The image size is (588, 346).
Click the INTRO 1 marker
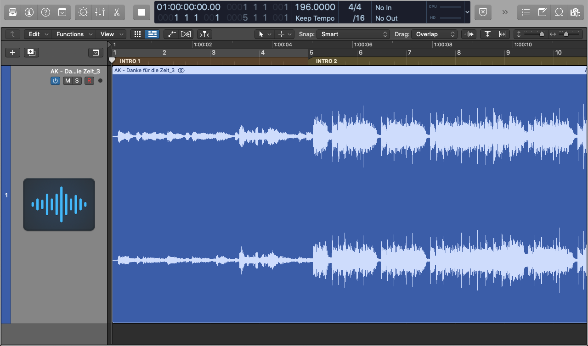point(130,61)
